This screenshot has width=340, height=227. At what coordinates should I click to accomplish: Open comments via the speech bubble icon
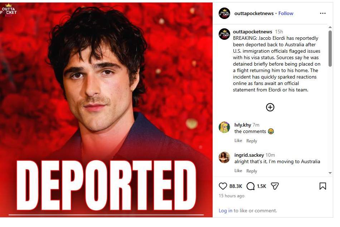click(x=251, y=186)
